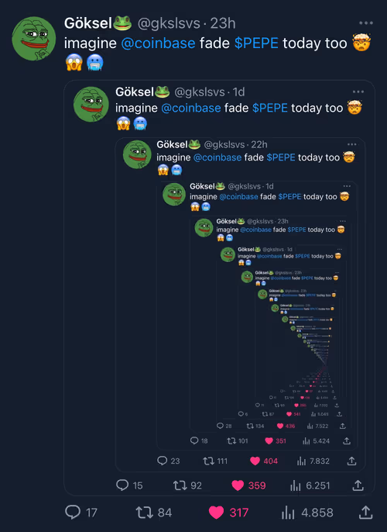Image resolution: width=387 pixels, height=532 pixels.
Task: Share the outermost tweet via upload icon
Action: 365,512
